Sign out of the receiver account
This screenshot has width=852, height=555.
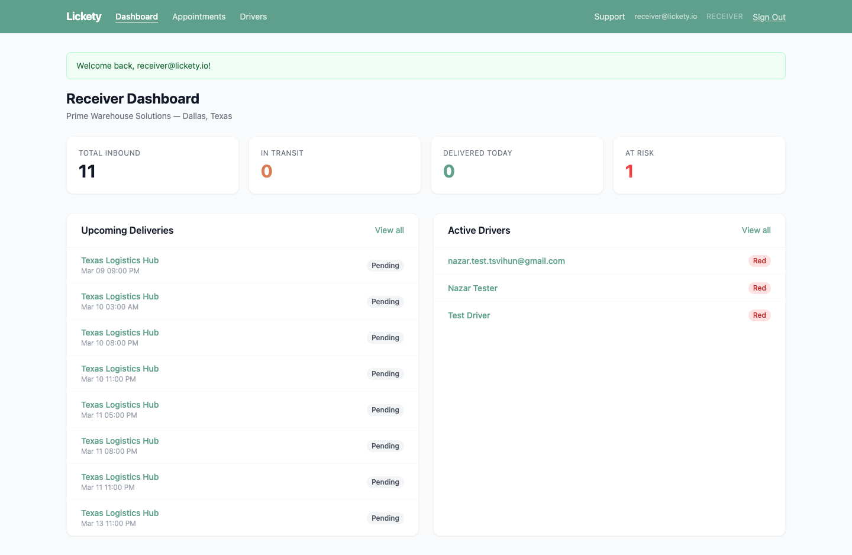point(769,17)
